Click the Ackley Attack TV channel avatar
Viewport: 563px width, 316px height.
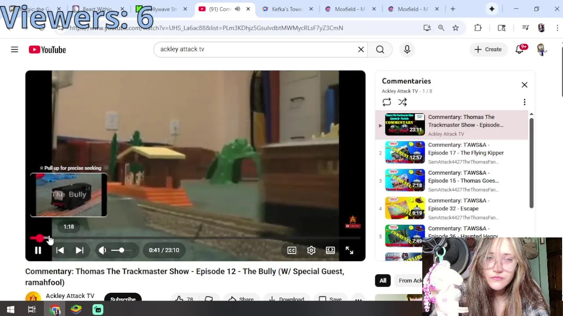pyautogui.click(x=33, y=298)
